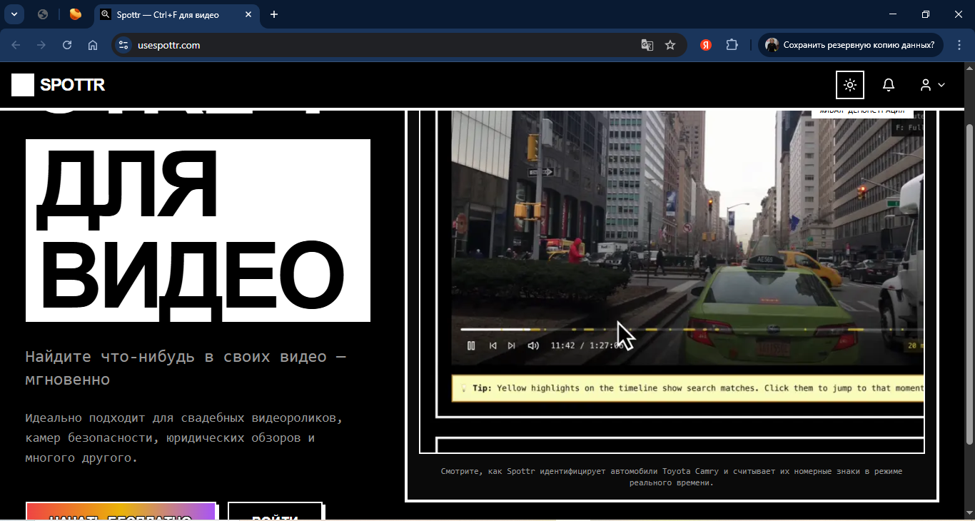Toggle the light/dark theme sun button

coord(849,85)
